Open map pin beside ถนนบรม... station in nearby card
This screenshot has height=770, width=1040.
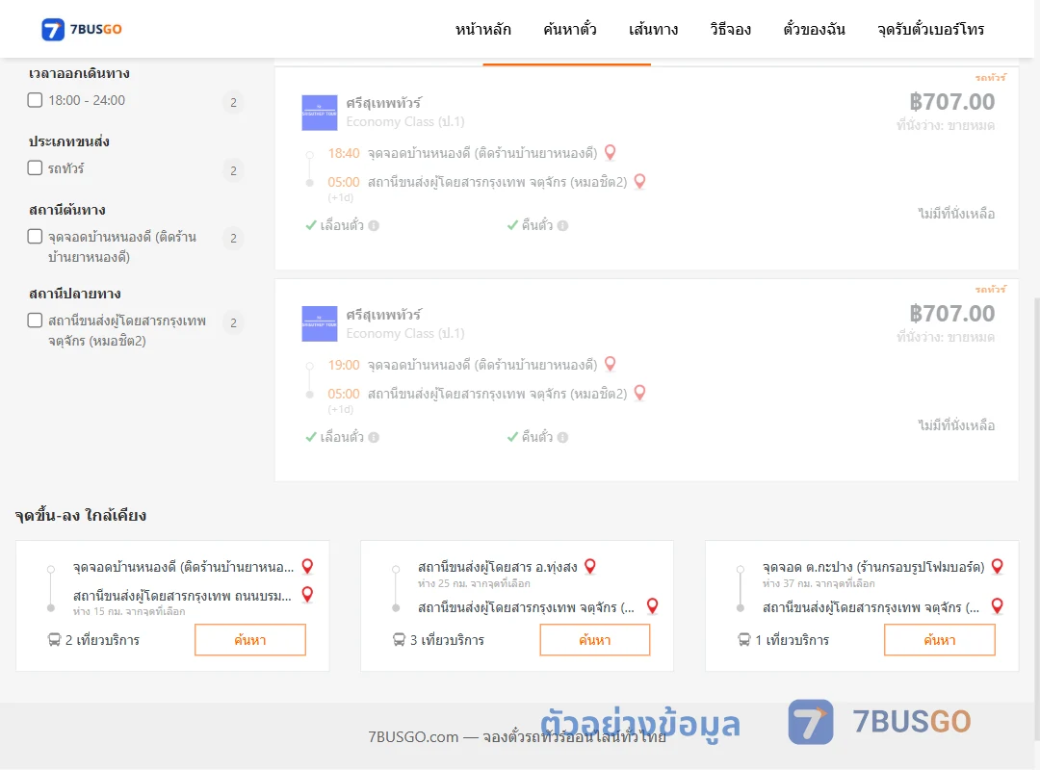coord(307,594)
